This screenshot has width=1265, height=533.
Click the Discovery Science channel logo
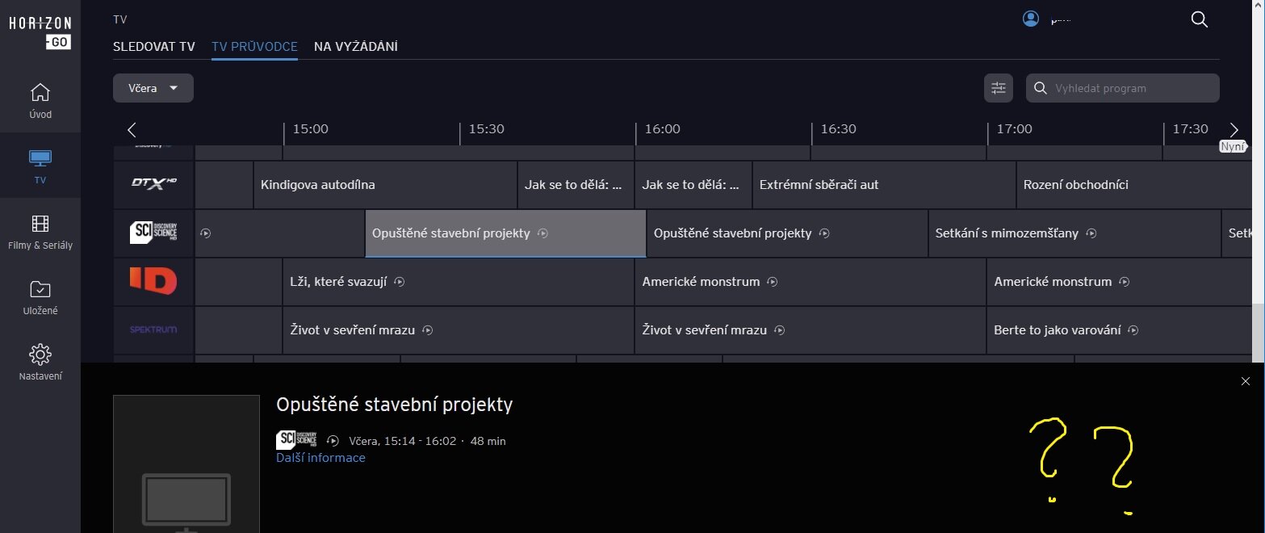tap(153, 233)
